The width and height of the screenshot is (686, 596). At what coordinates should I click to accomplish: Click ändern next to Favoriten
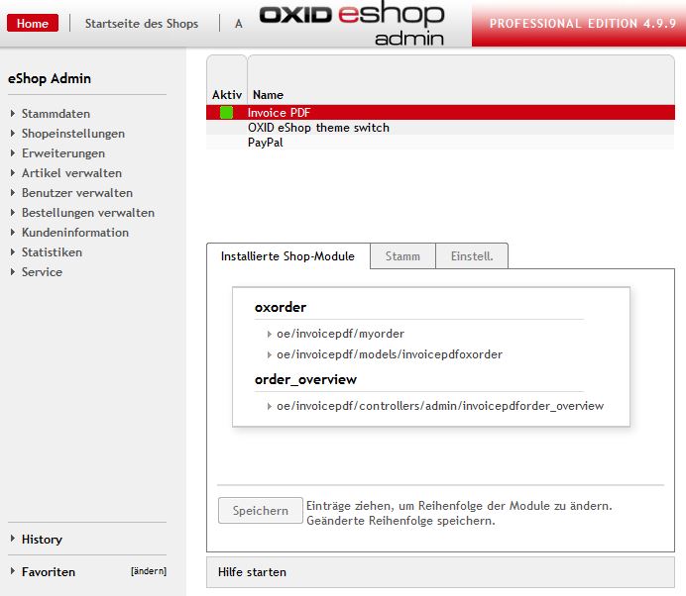coord(148,571)
